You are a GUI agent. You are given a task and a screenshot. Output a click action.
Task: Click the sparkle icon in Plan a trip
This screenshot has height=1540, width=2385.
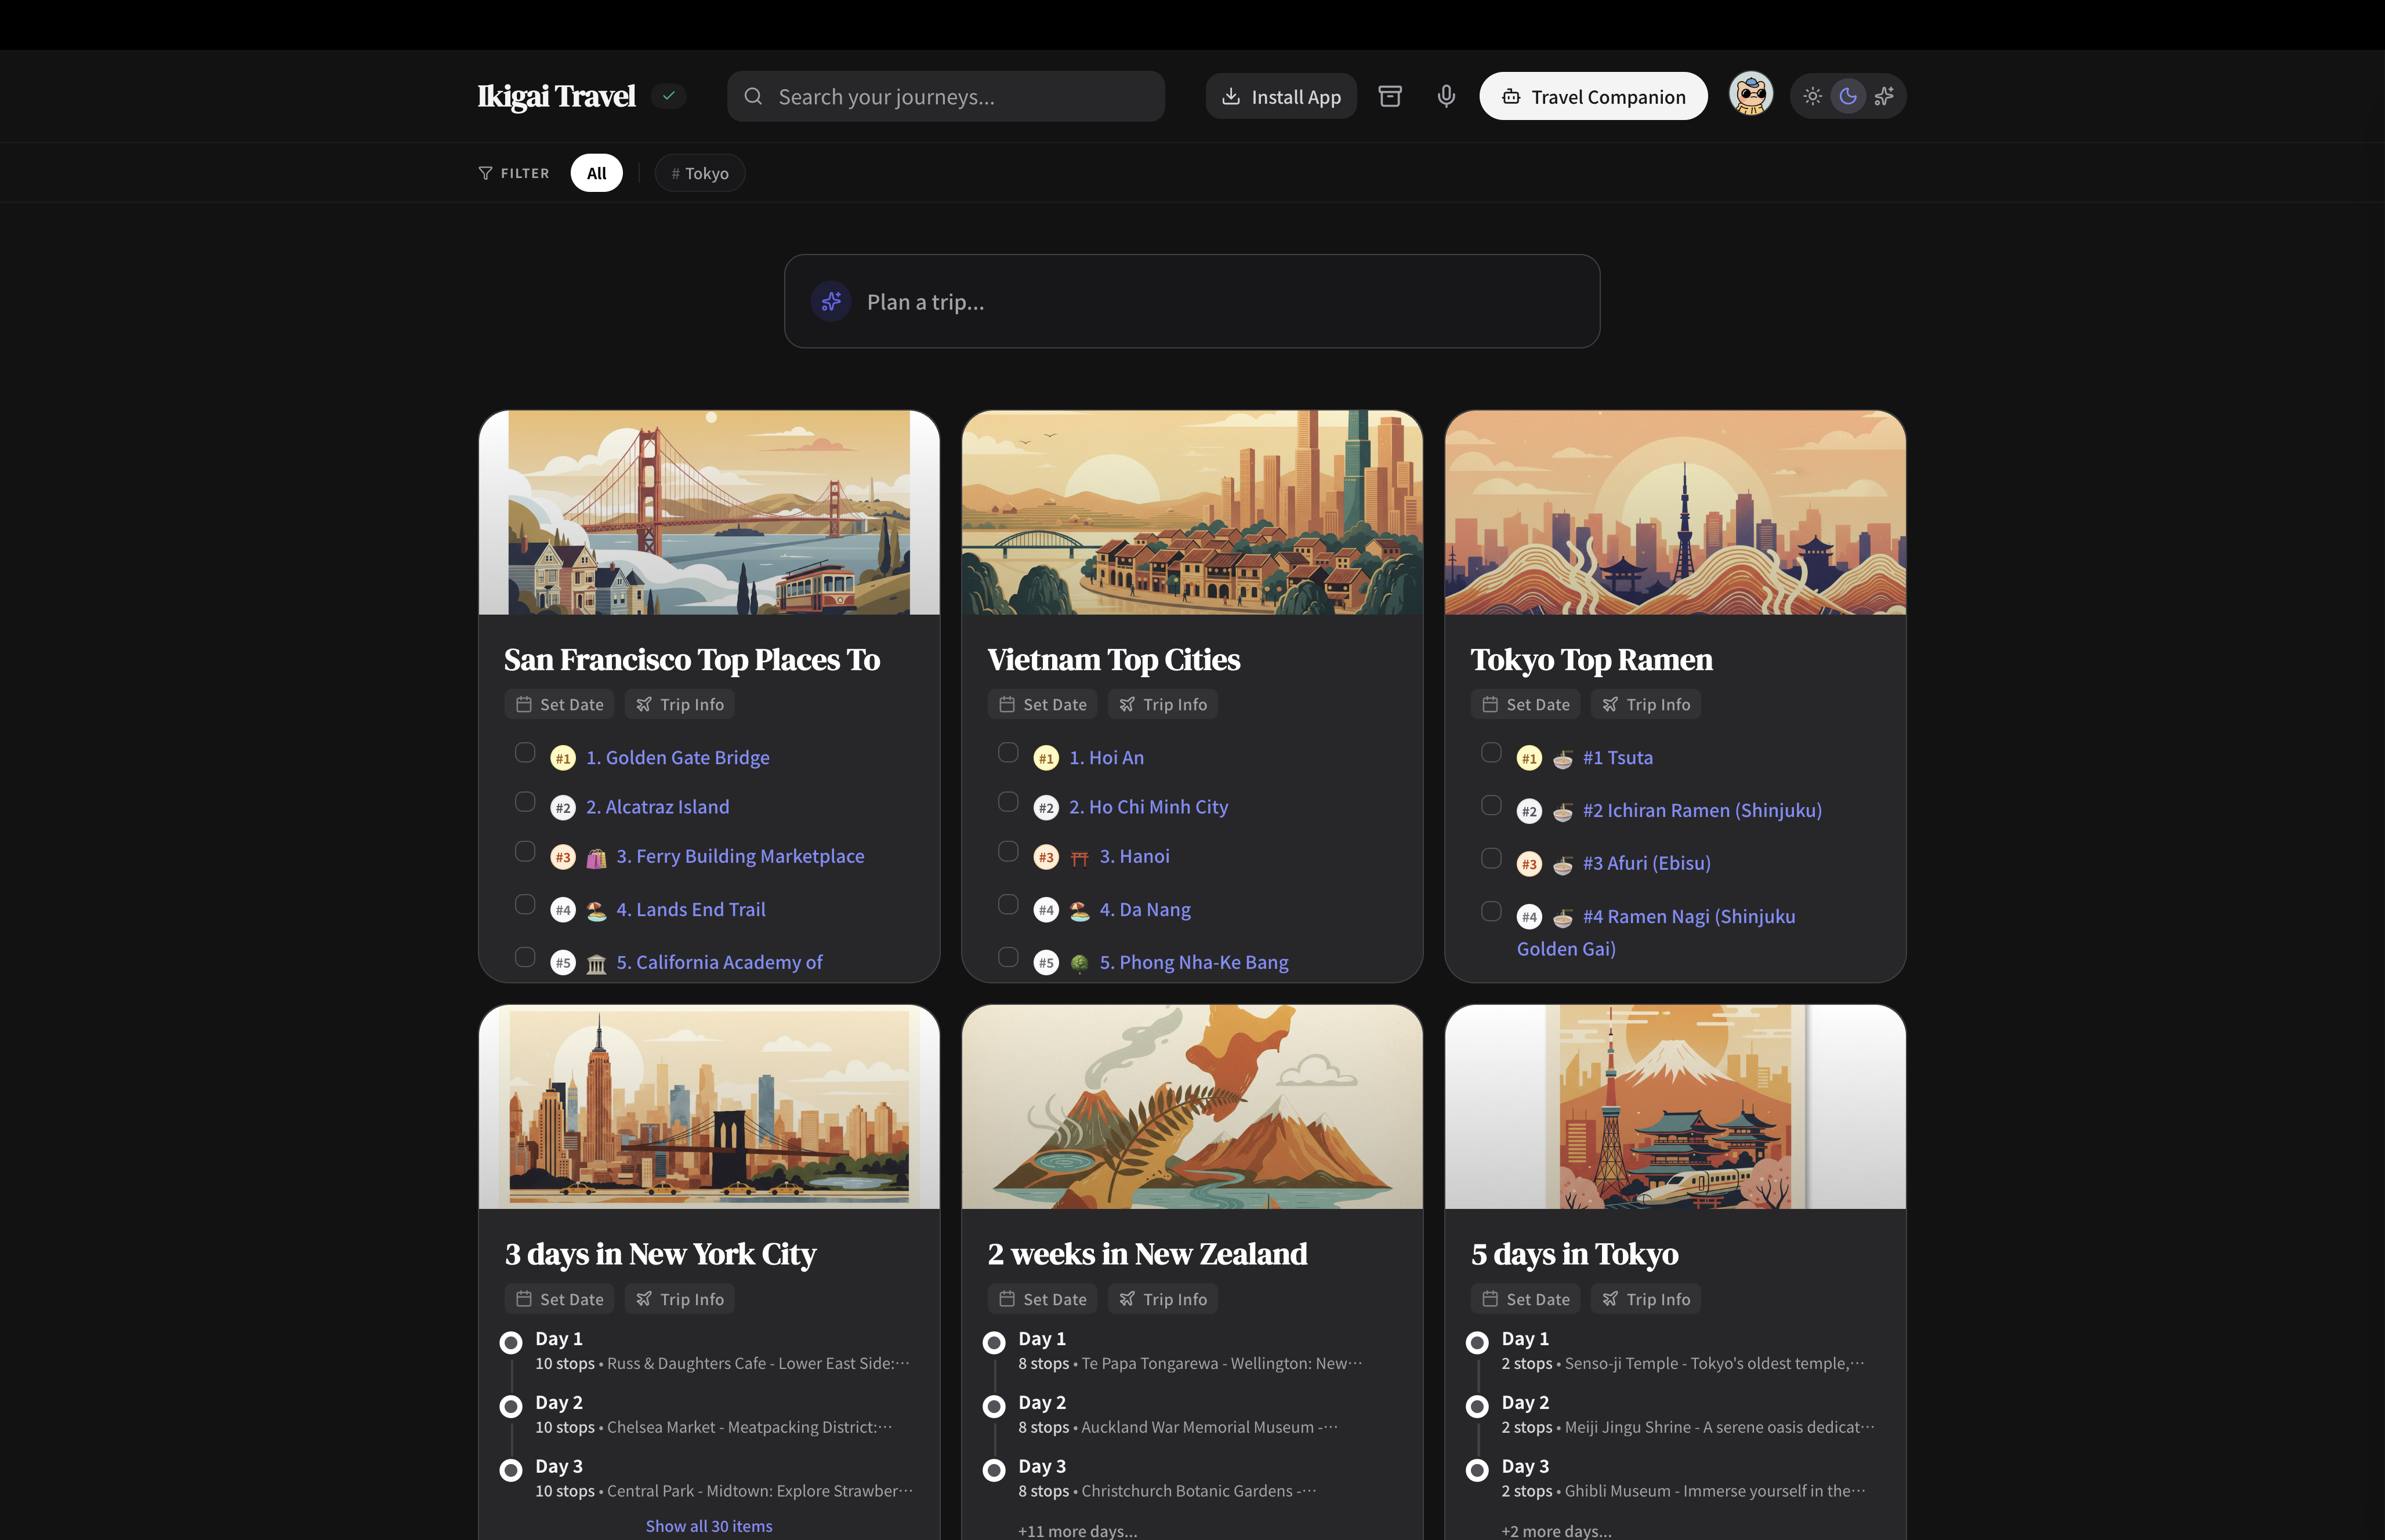[x=831, y=301]
